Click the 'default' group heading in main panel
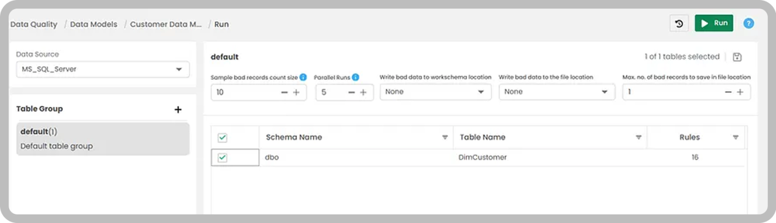 point(225,57)
